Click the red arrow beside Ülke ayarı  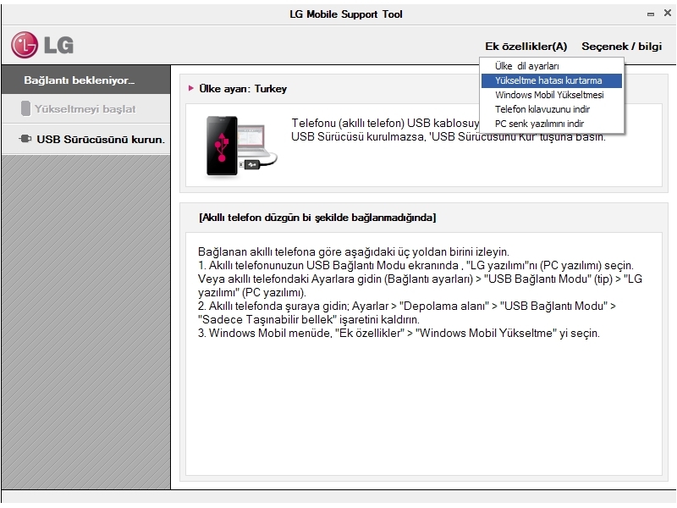click(191, 88)
